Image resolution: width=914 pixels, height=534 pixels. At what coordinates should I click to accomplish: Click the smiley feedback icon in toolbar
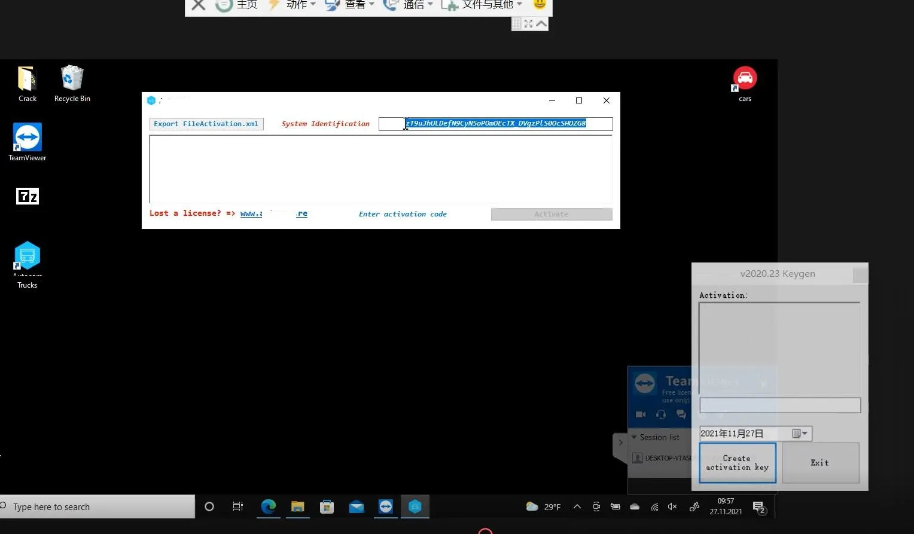coord(539,5)
